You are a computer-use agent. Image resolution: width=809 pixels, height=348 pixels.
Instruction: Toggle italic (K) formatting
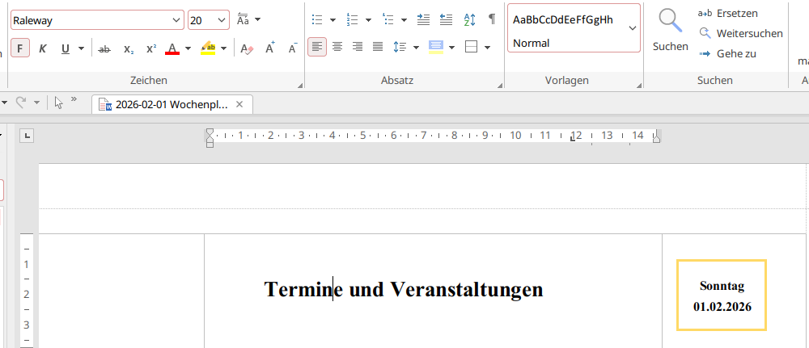click(x=43, y=48)
